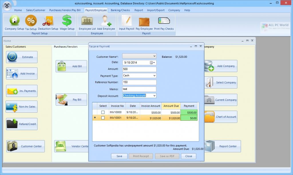Open the Payment Type dropdown
293x175 pixels.
coord(154,76)
